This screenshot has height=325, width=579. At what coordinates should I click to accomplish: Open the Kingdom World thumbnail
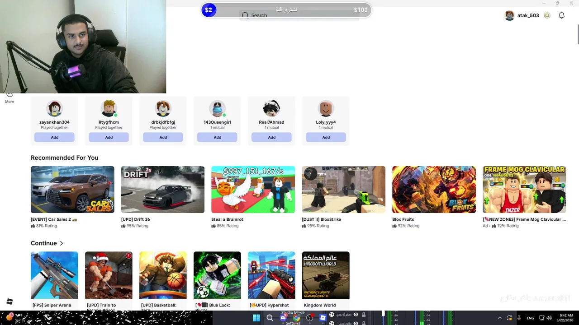pyautogui.click(x=326, y=275)
